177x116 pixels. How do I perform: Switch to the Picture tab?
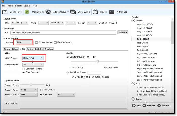[7, 49]
